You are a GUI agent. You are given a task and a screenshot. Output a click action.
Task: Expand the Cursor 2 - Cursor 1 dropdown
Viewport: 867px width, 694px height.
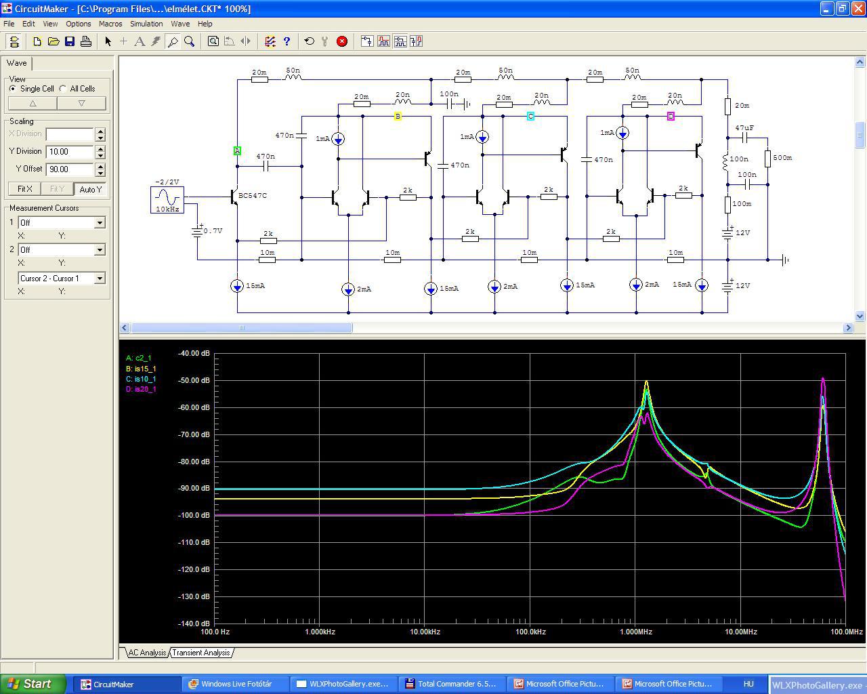pyautogui.click(x=100, y=278)
